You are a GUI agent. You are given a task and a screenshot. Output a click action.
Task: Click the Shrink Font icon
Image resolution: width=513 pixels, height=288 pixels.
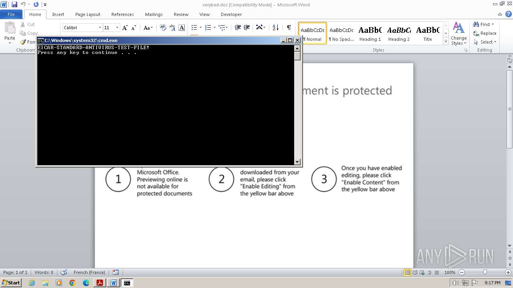[x=134, y=28]
